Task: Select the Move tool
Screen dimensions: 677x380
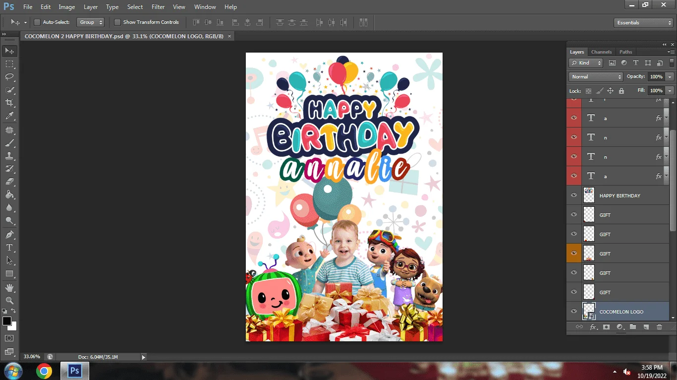Action: 9,51
